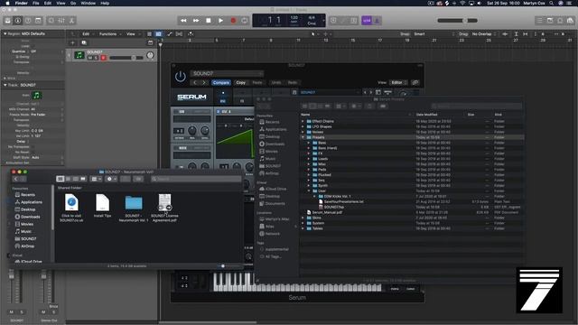Open the Window menu in the menu bar
This screenshot has width=578, height=325.
[x=89, y=3]
